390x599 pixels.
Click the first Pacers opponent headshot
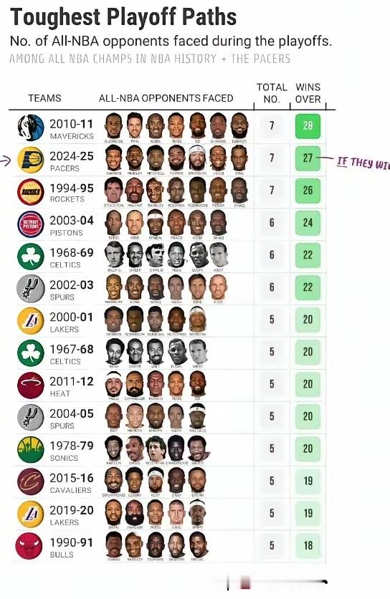click(x=114, y=158)
